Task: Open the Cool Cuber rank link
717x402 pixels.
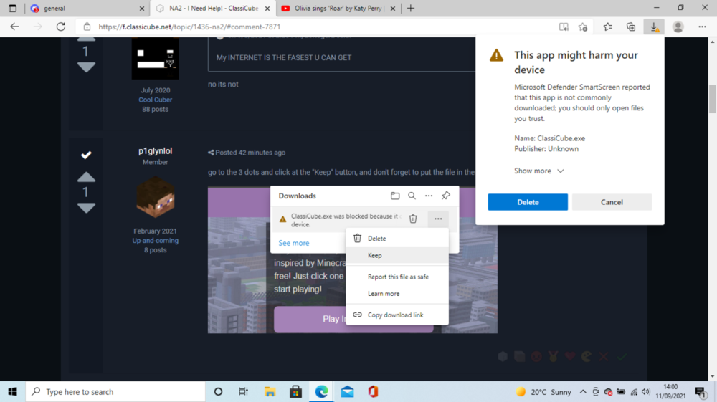Action: (x=156, y=100)
